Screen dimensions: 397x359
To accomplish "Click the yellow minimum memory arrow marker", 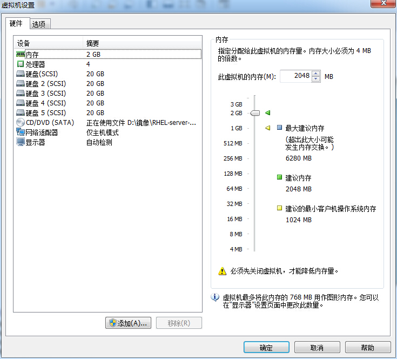I will (267, 128).
